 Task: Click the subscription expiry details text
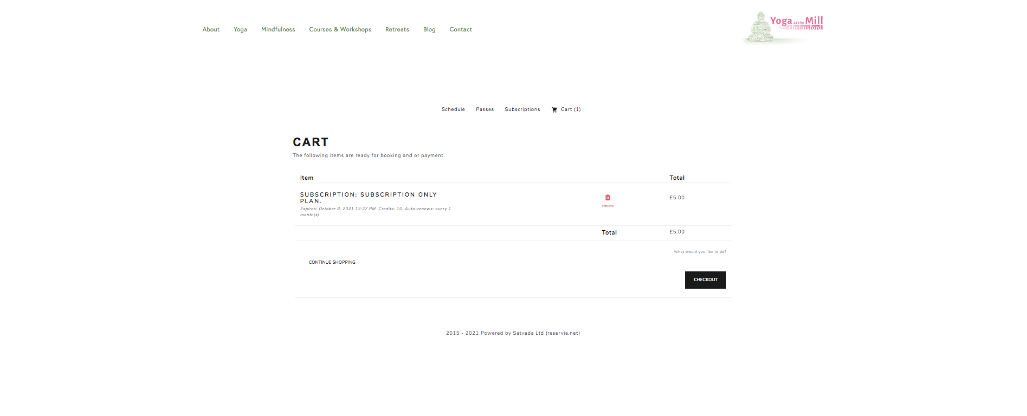[x=376, y=212]
